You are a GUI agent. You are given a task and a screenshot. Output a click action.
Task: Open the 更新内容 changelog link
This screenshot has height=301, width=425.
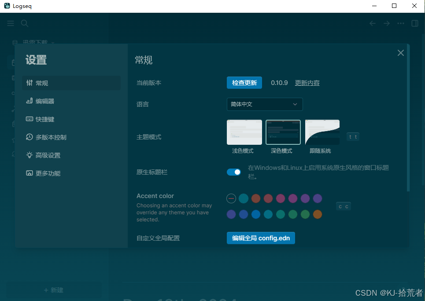pos(307,83)
